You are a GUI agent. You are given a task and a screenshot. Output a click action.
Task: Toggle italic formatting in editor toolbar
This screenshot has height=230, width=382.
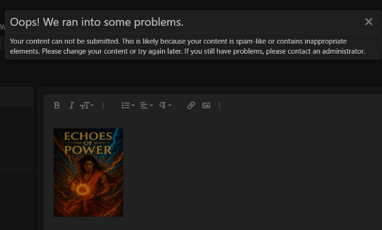pyautogui.click(x=72, y=105)
